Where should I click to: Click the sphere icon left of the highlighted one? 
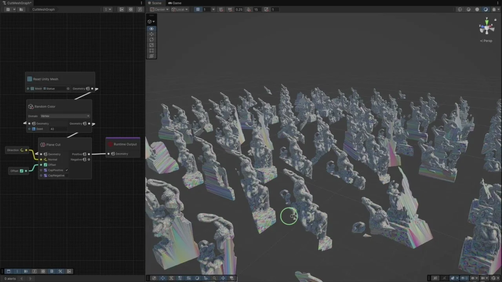pyautogui.click(x=477, y=9)
